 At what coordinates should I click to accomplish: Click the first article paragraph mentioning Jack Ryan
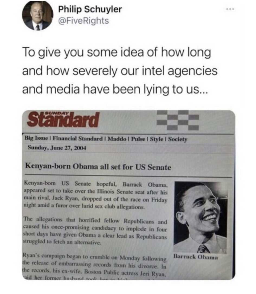[x=95, y=195]
